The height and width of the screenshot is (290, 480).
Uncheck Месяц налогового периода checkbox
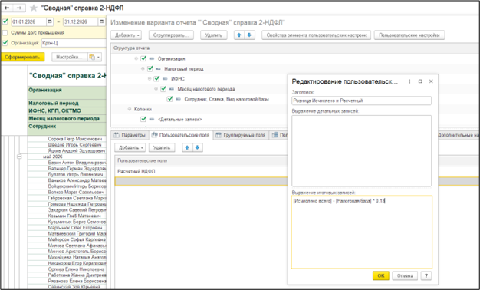point(163,88)
